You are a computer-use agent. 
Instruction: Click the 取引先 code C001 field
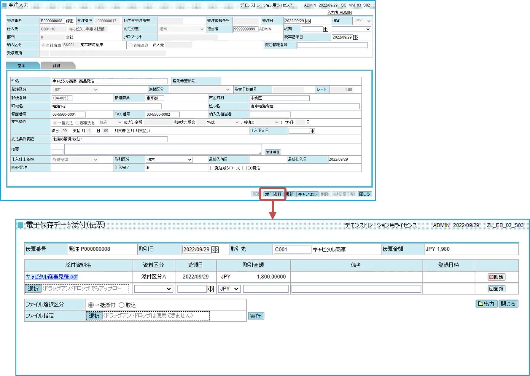pos(292,250)
